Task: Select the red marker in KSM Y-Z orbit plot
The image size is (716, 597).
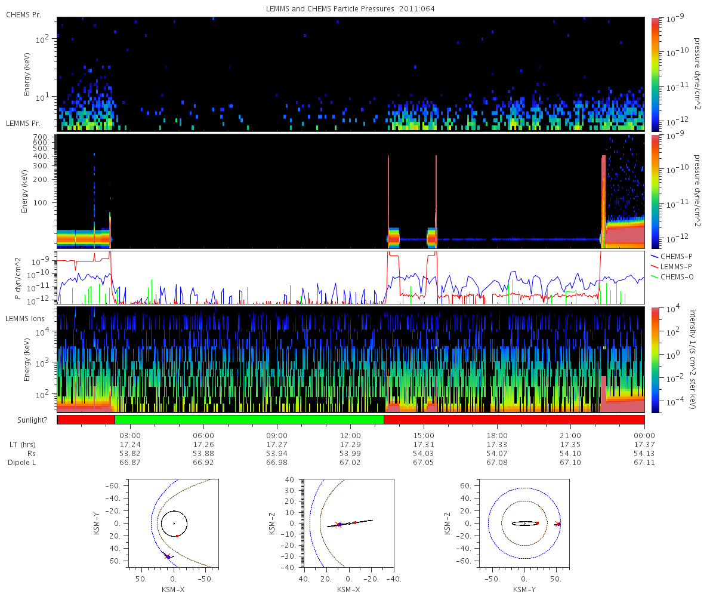Action: coord(537,523)
